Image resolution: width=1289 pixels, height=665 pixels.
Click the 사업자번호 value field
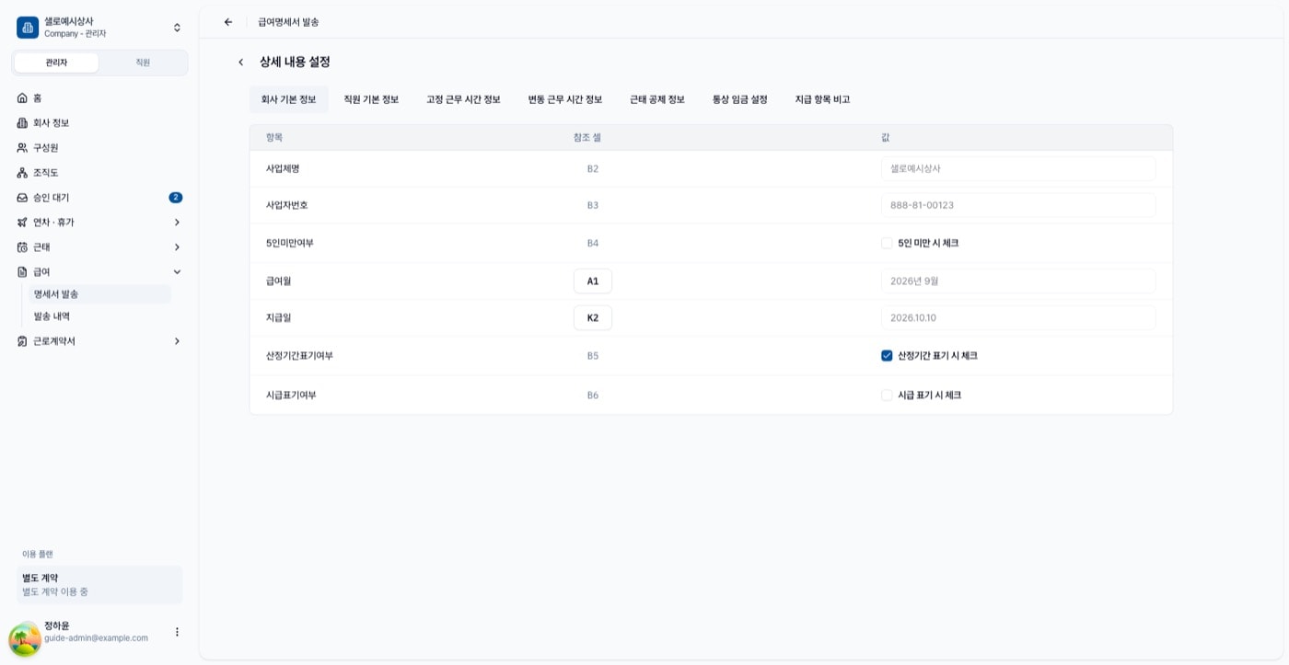click(1018, 205)
